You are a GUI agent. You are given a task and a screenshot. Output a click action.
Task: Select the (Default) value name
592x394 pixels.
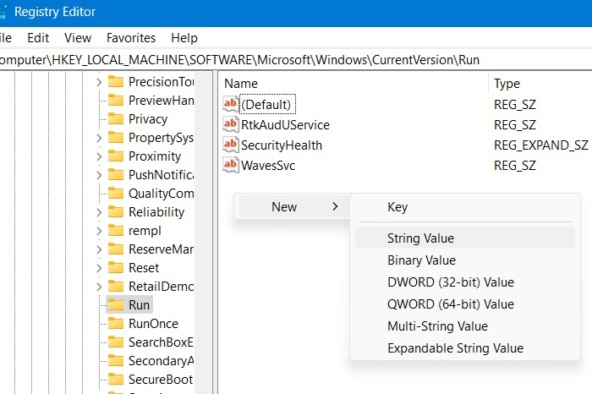[266, 104]
